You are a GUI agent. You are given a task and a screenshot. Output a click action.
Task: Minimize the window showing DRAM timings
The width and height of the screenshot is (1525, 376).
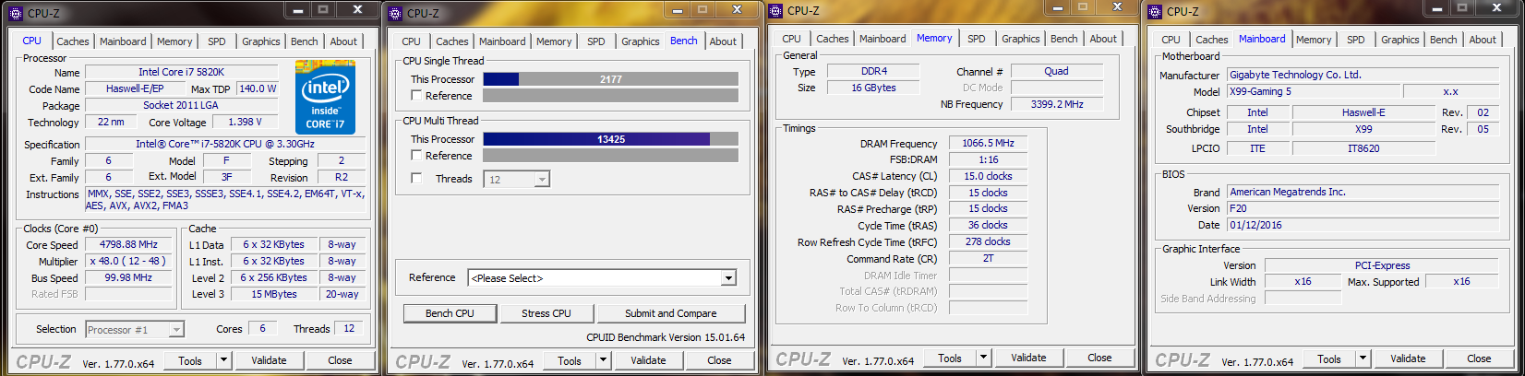[x=1055, y=8]
